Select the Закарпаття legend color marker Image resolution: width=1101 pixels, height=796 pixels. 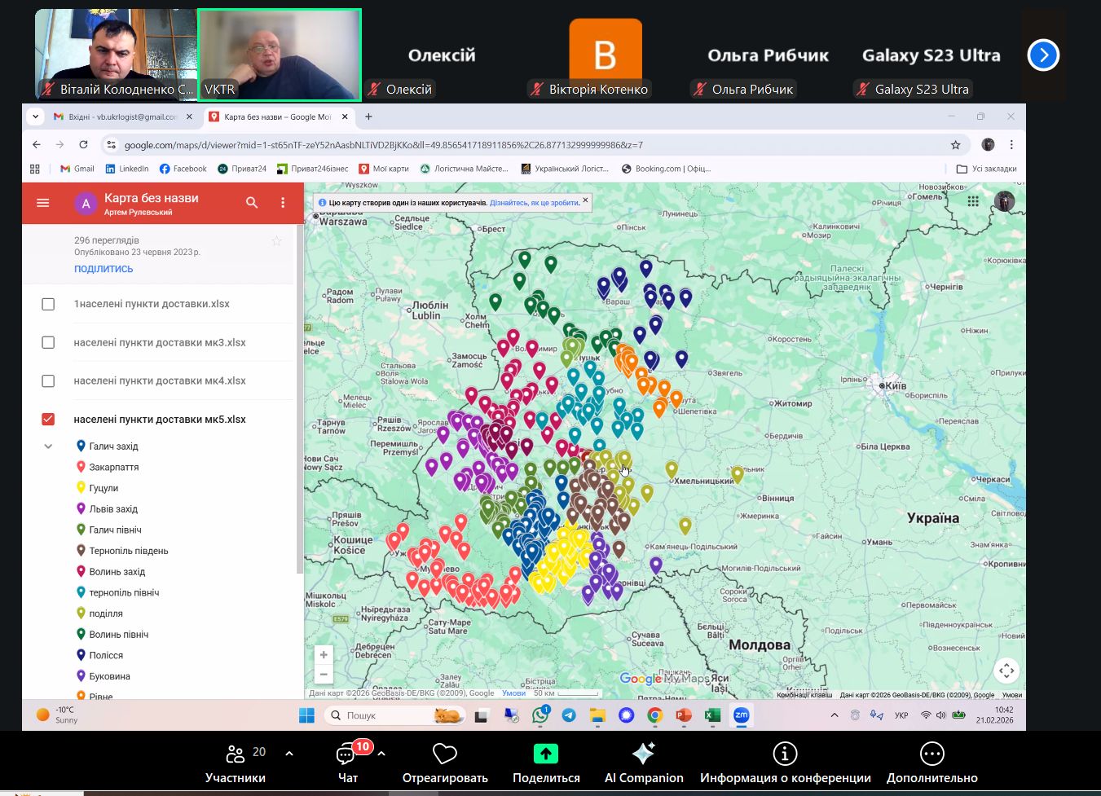click(81, 467)
